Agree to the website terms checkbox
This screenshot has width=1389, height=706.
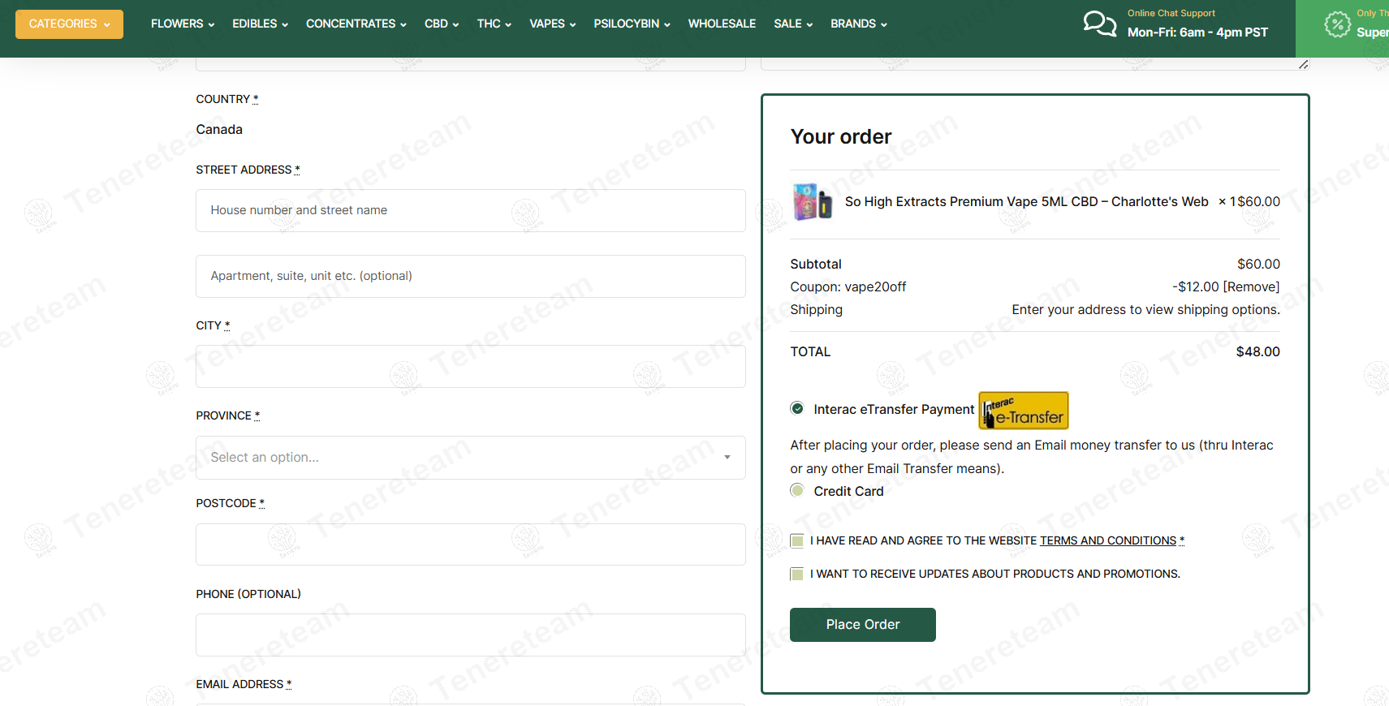[x=797, y=540]
